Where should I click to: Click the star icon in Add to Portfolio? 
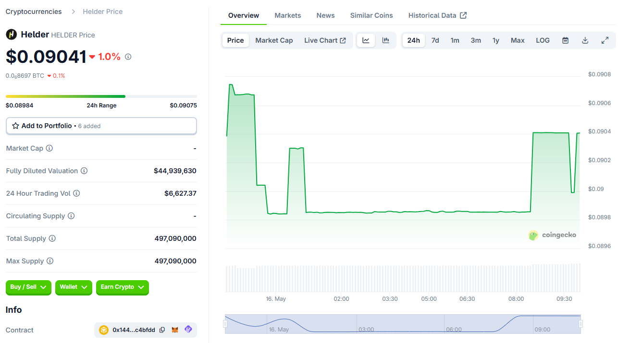16,126
